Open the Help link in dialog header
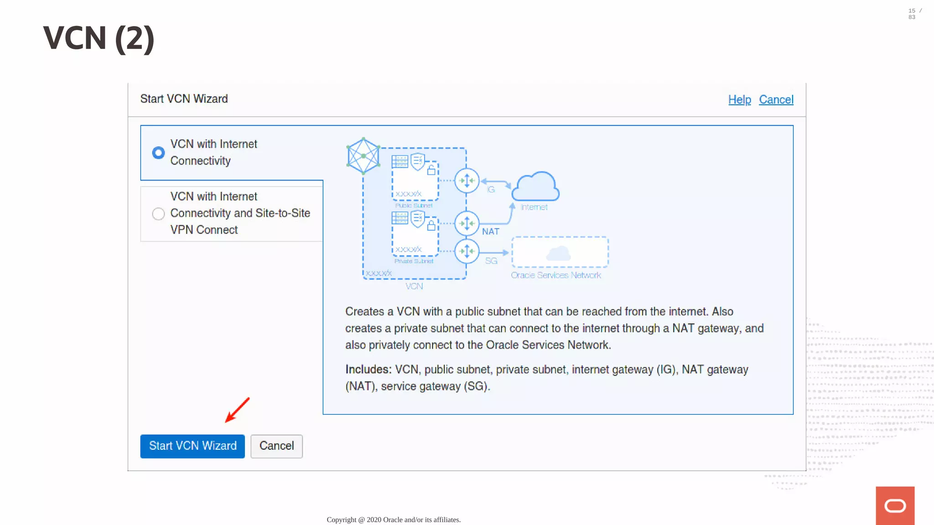Image resolution: width=934 pixels, height=525 pixels. 739,99
